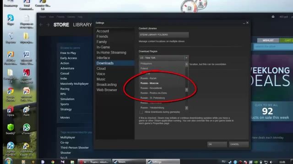The image size is (293, 164).
Task: Go back with Steam's back arrow
Action: point(41,25)
